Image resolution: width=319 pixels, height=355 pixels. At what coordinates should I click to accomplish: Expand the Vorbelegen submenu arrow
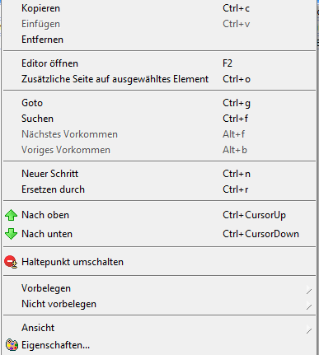[309, 291]
